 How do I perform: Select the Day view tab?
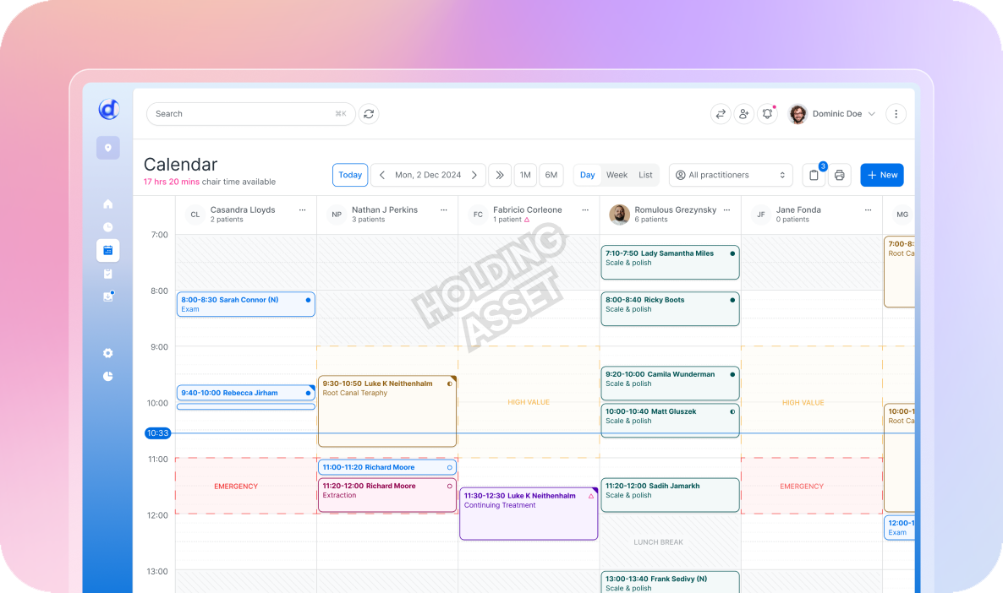tap(588, 175)
